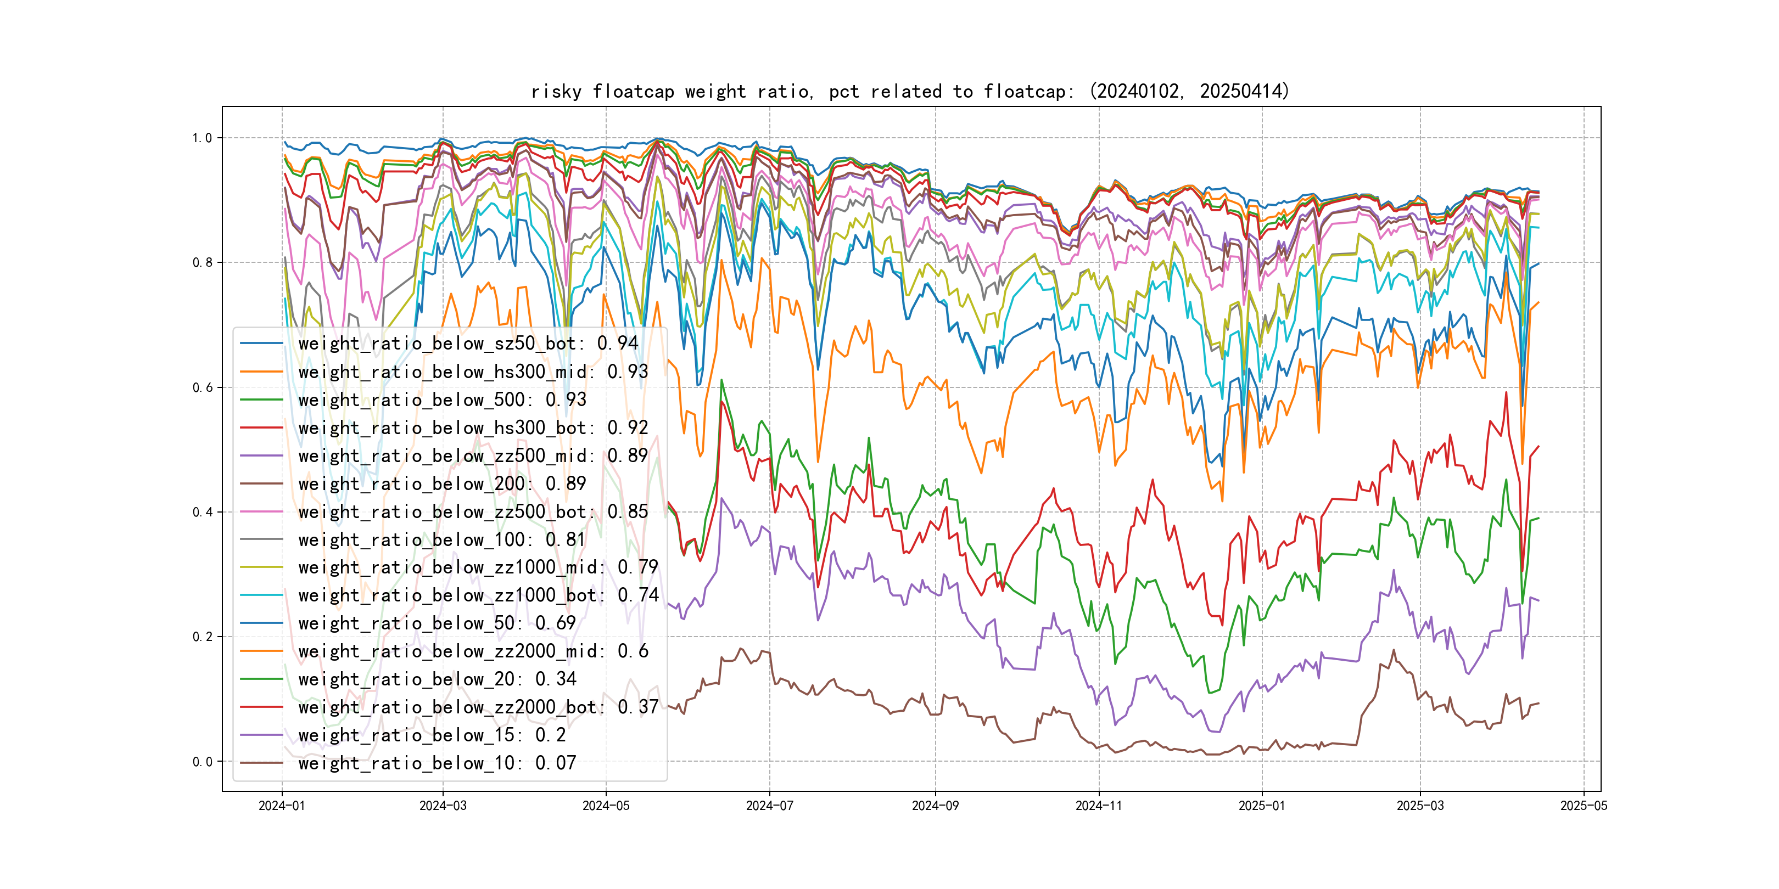Click x-axis tick label 2025-05
Screen dimensions: 1779x889
point(1584,806)
